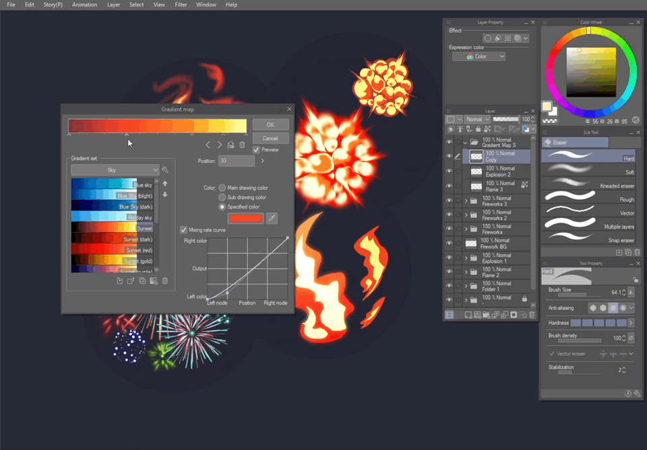Click the eyedropper next to the specified color
The width and height of the screenshot is (647, 450).
point(272,218)
